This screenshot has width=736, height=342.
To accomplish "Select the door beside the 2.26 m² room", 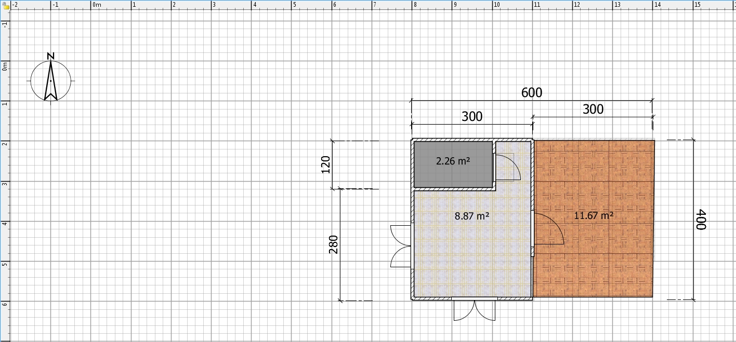I will tap(506, 167).
